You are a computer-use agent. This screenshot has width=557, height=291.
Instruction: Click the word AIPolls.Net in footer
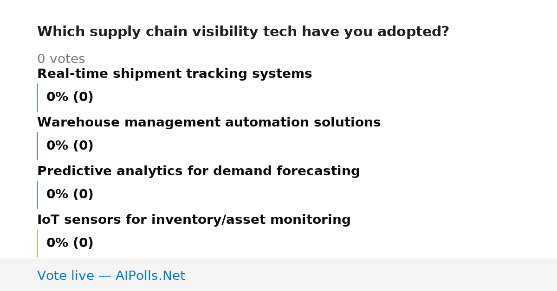(150, 276)
